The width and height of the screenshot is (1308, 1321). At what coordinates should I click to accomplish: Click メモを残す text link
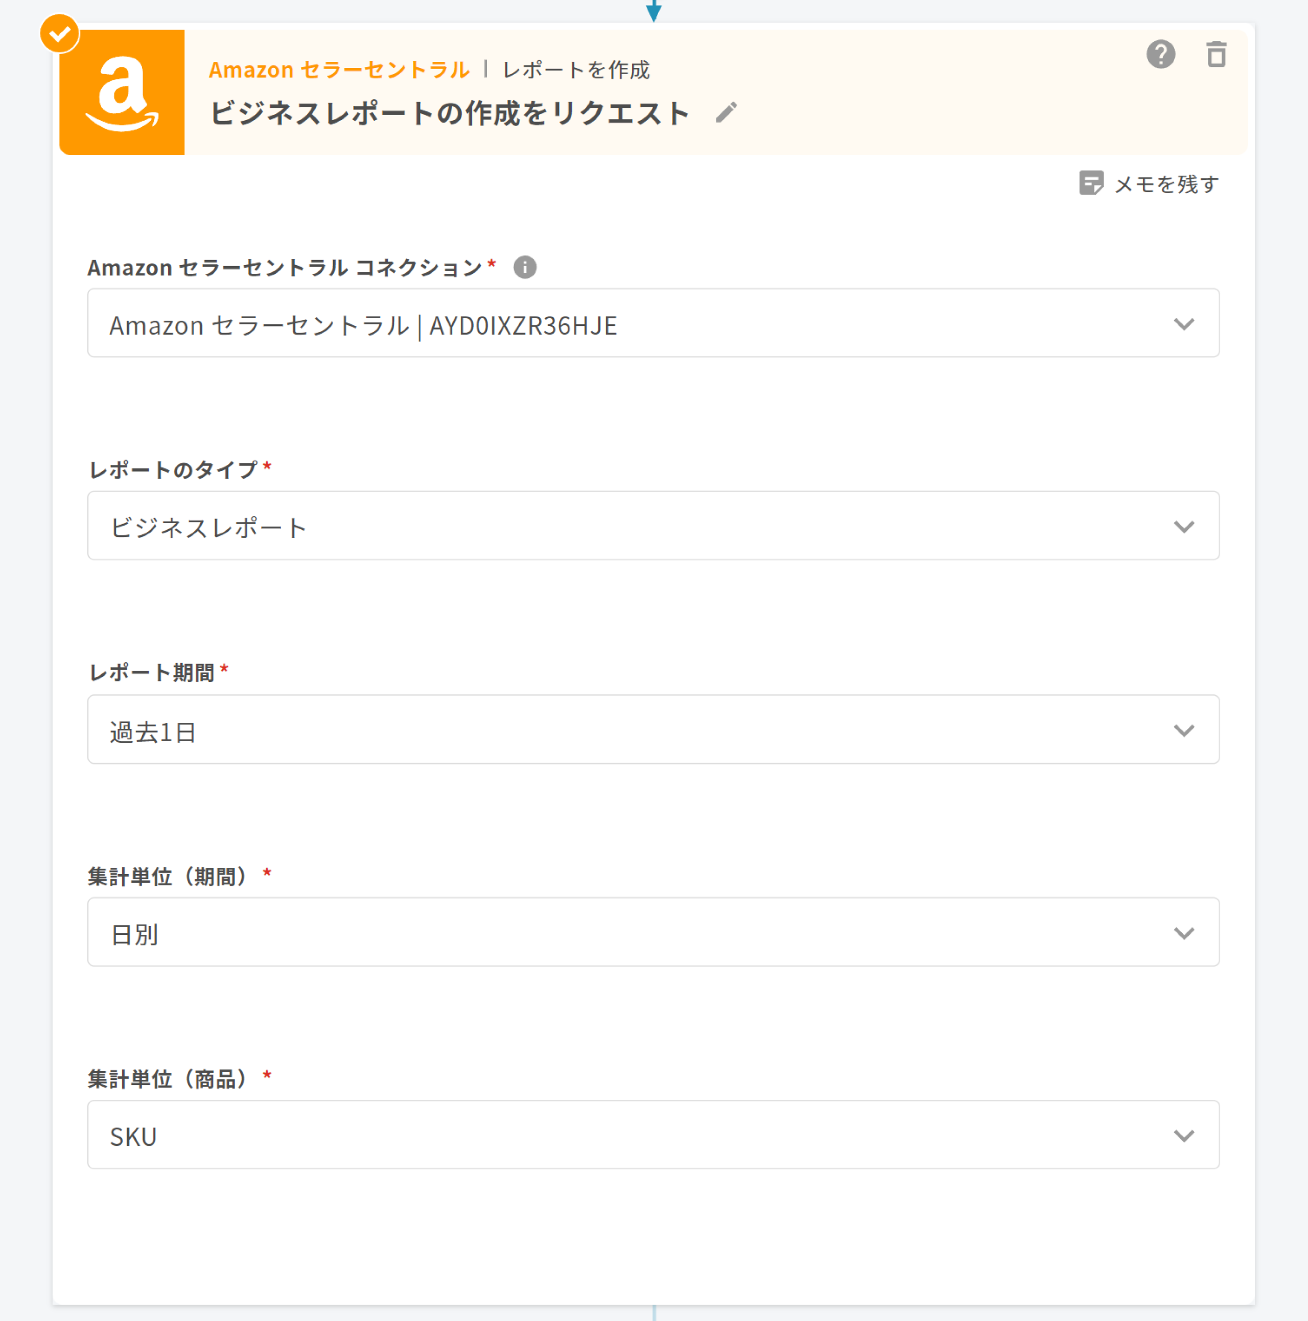[1166, 184]
